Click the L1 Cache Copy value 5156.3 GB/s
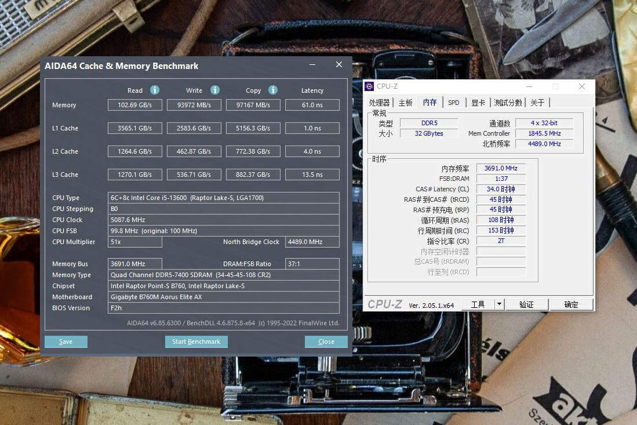Image resolution: width=637 pixels, height=425 pixels. [253, 128]
